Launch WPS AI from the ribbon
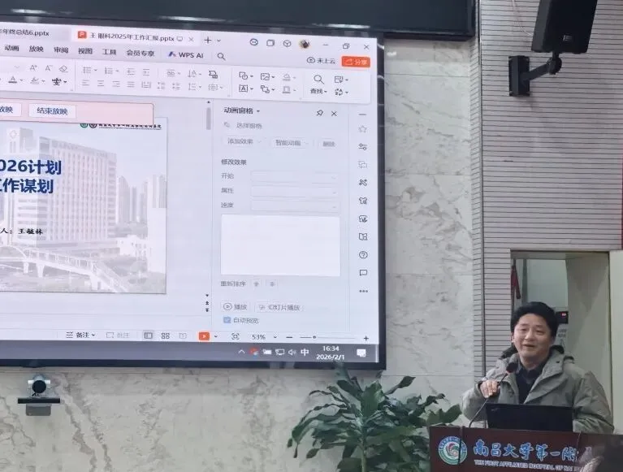 [x=185, y=54]
